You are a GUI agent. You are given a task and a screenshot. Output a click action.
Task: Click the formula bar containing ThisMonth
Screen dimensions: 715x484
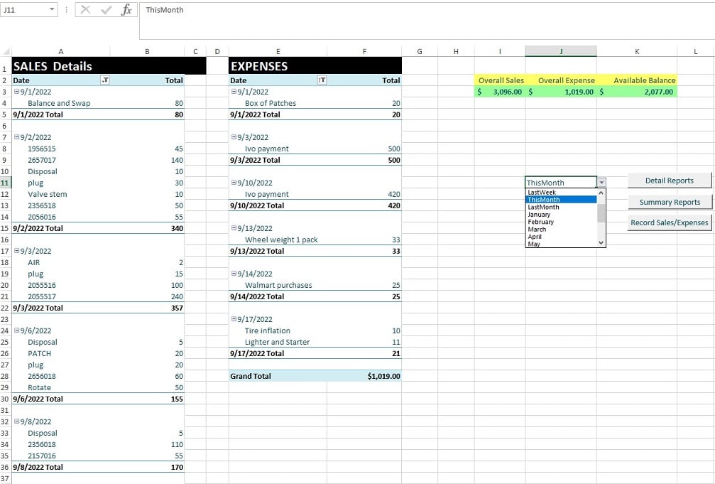click(x=427, y=21)
